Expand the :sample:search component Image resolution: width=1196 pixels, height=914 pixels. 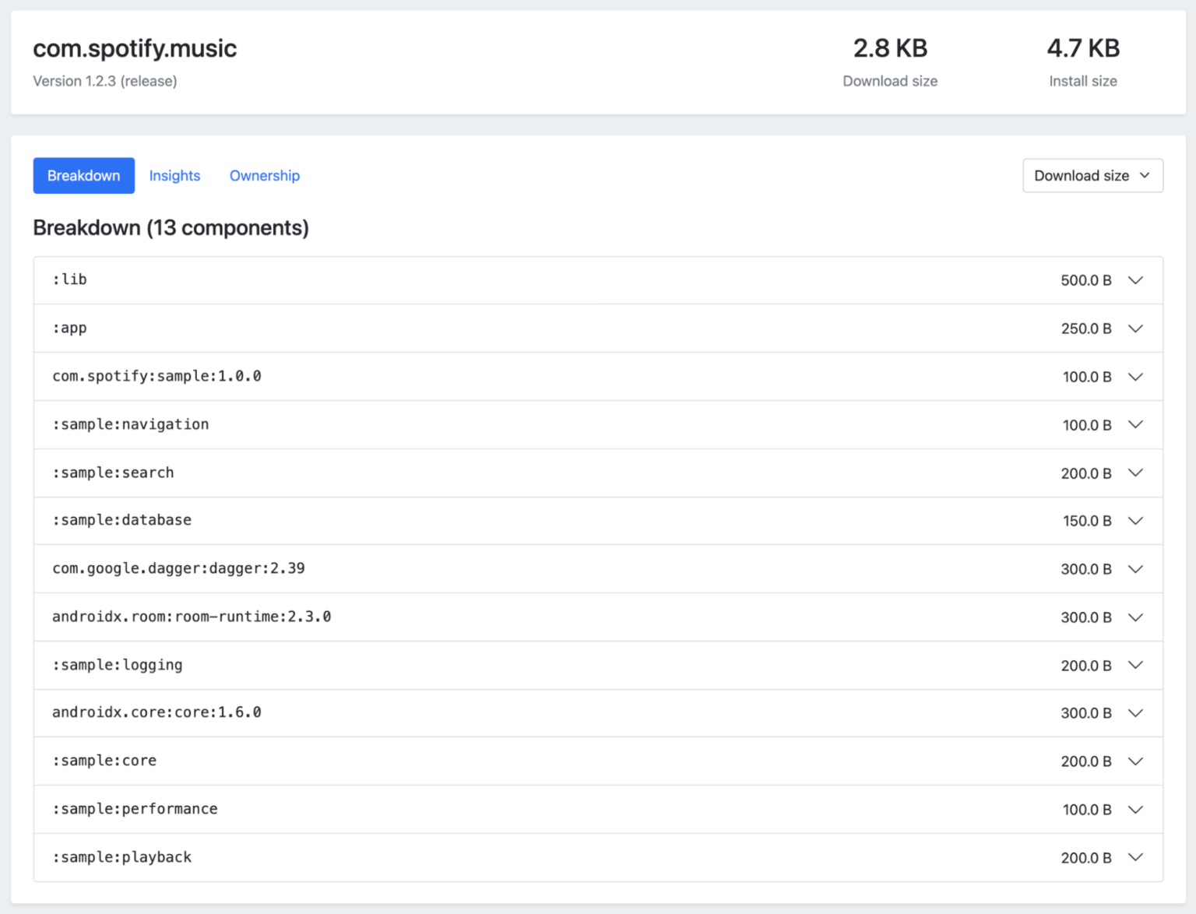[x=1135, y=473]
